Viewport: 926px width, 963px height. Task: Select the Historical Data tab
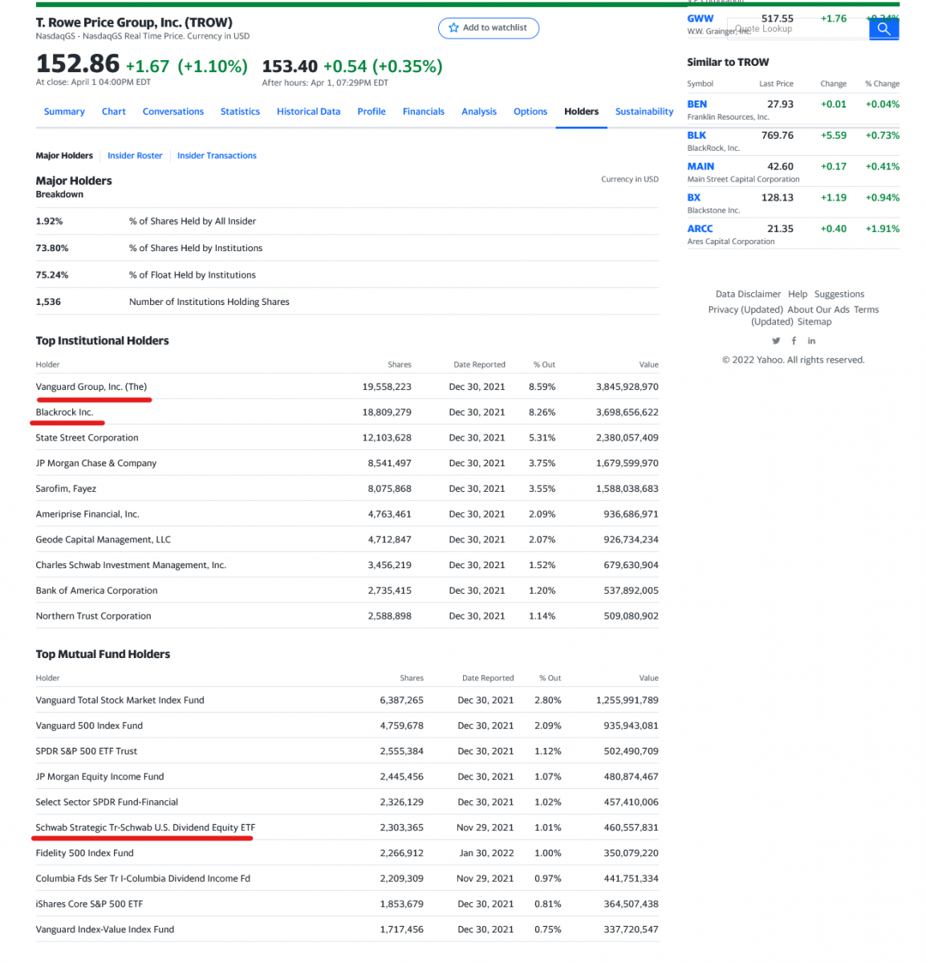point(308,112)
